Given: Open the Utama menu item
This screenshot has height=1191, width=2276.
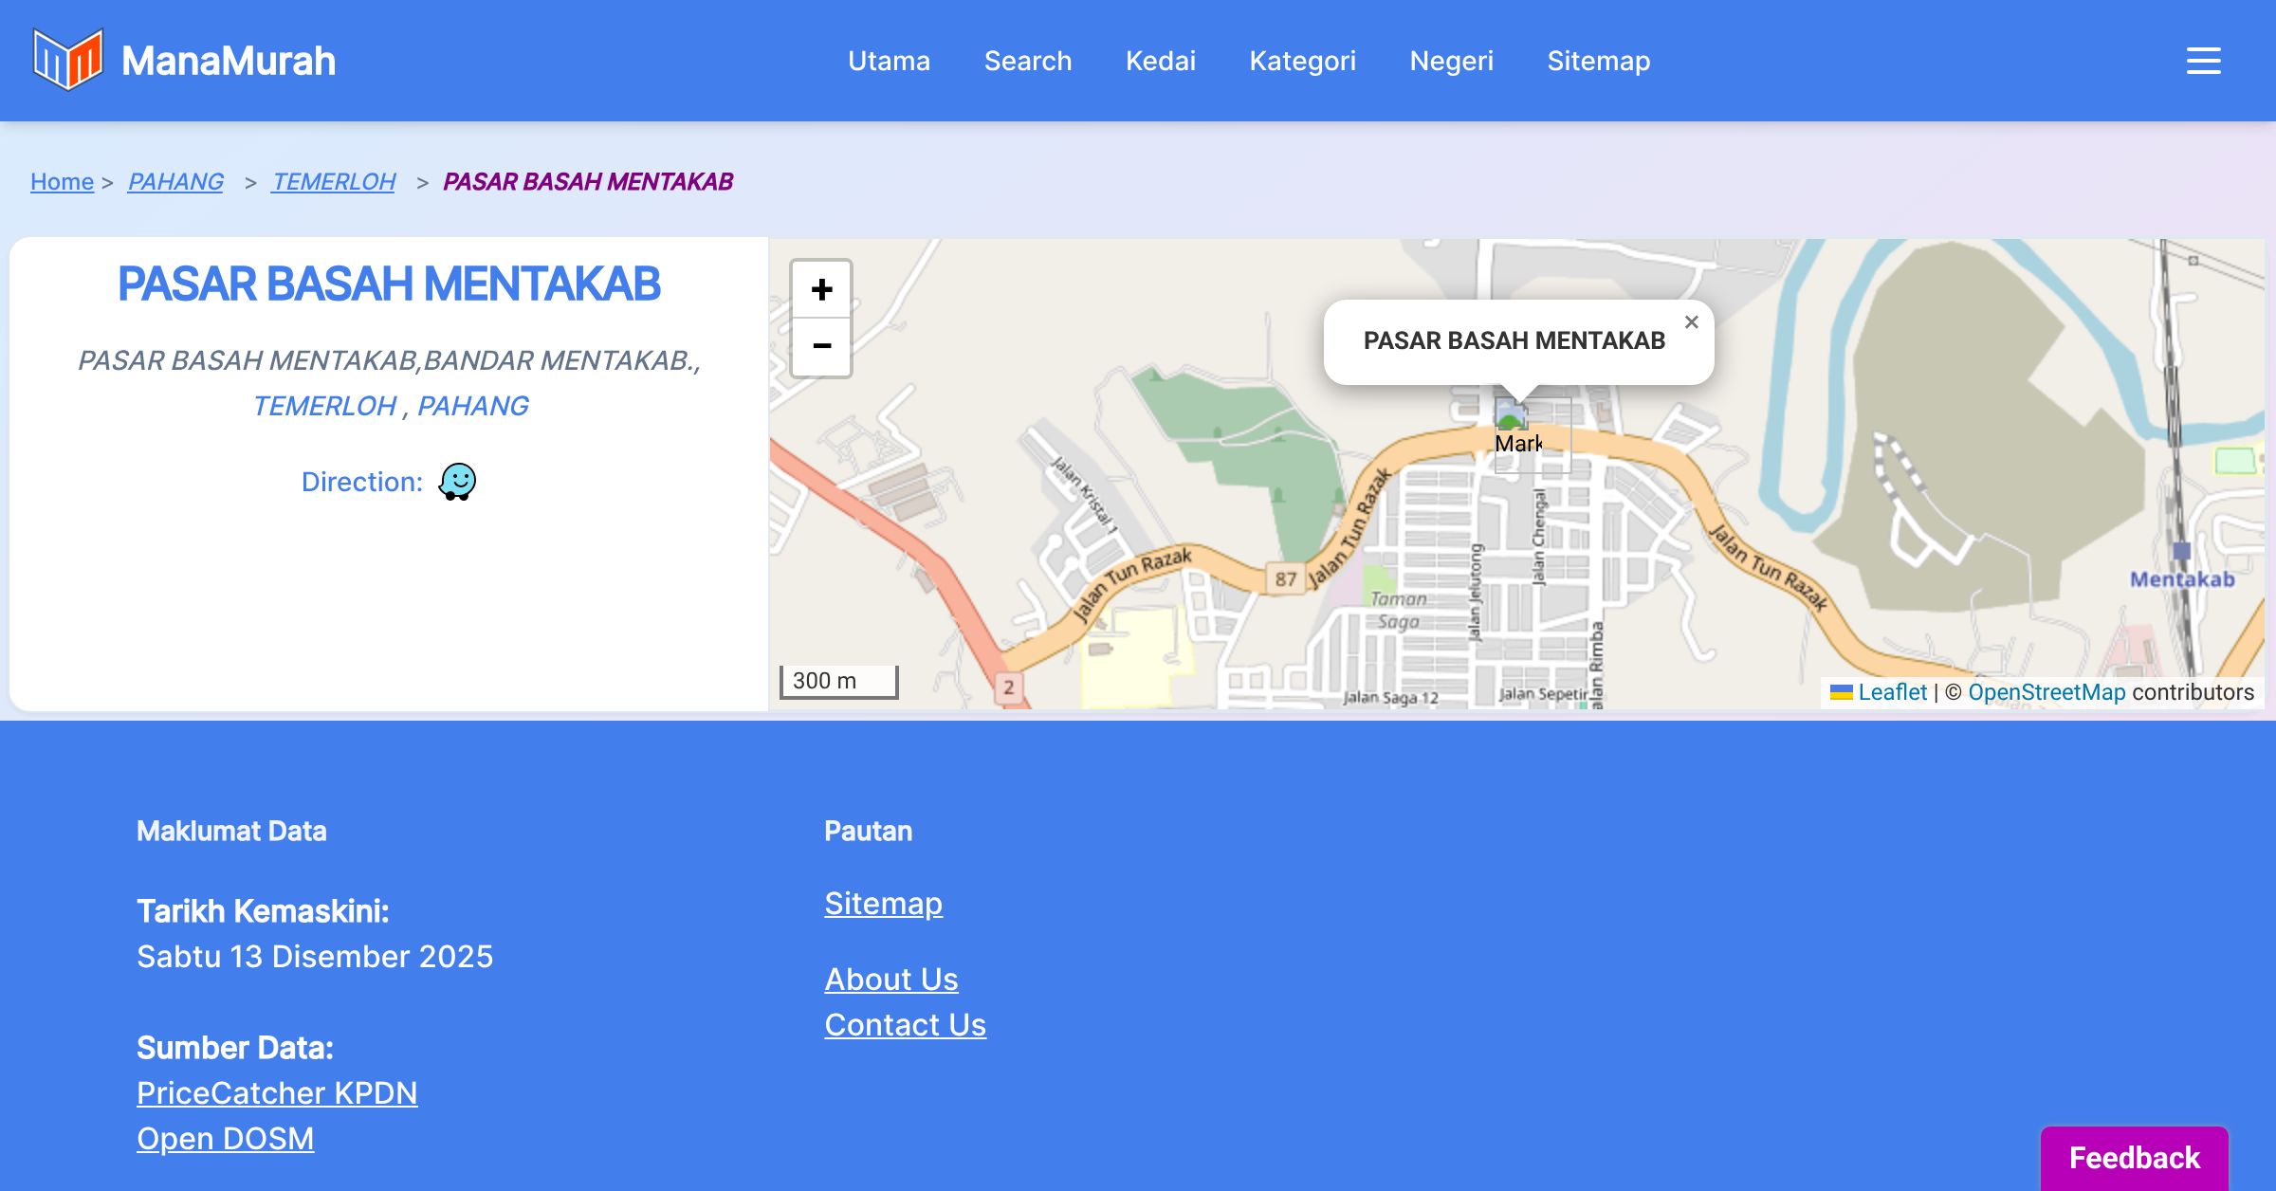Looking at the screenshot, I should [x=889, y=61].
